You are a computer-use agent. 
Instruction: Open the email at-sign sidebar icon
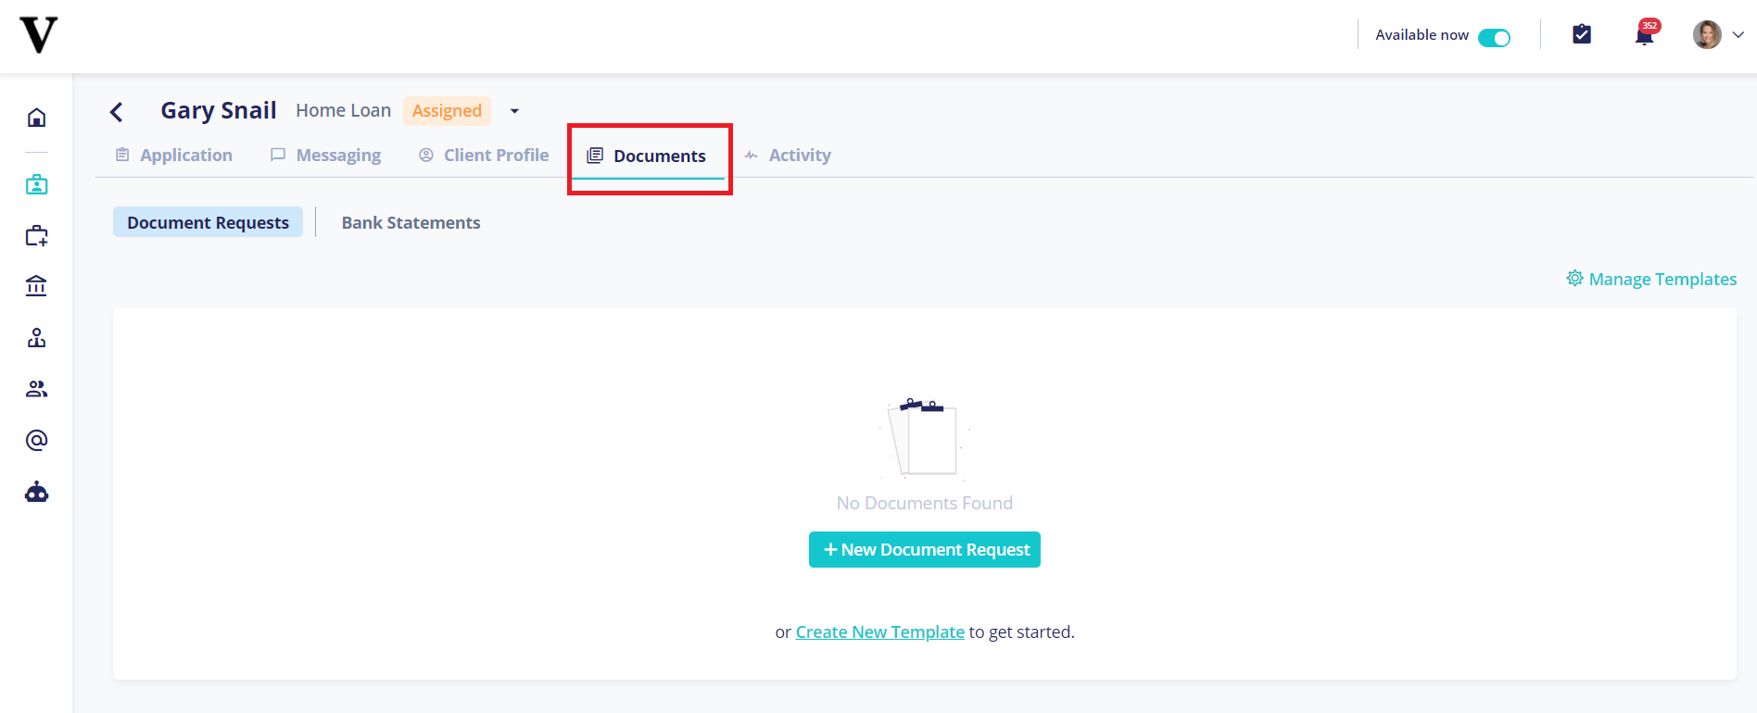(36, 440)
